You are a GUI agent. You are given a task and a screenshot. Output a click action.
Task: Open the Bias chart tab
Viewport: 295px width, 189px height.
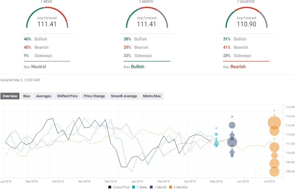coord(27,96)
